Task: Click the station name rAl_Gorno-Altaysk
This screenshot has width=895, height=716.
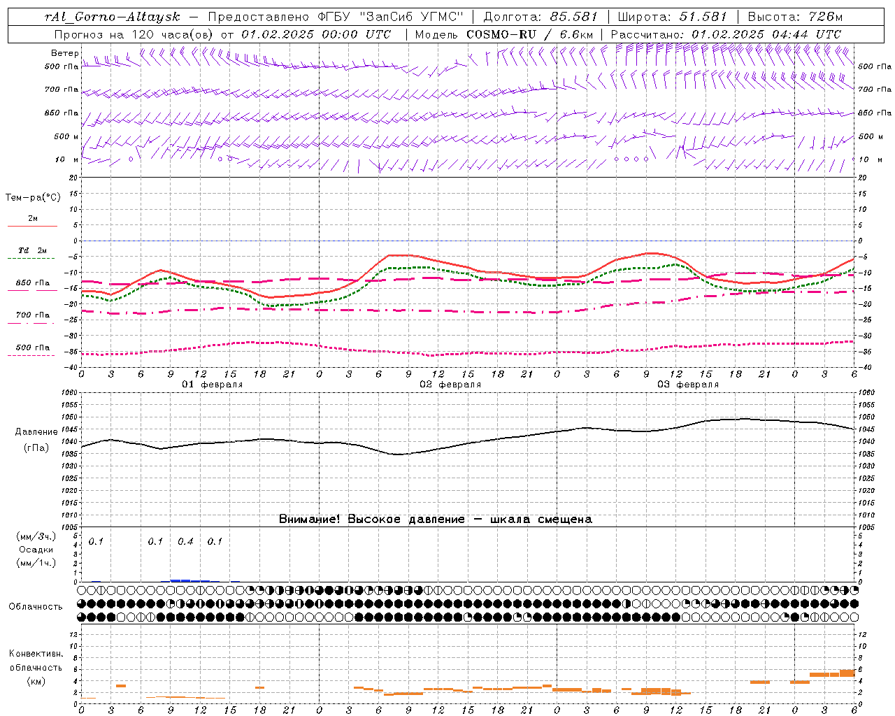Action: pos(113,17)
